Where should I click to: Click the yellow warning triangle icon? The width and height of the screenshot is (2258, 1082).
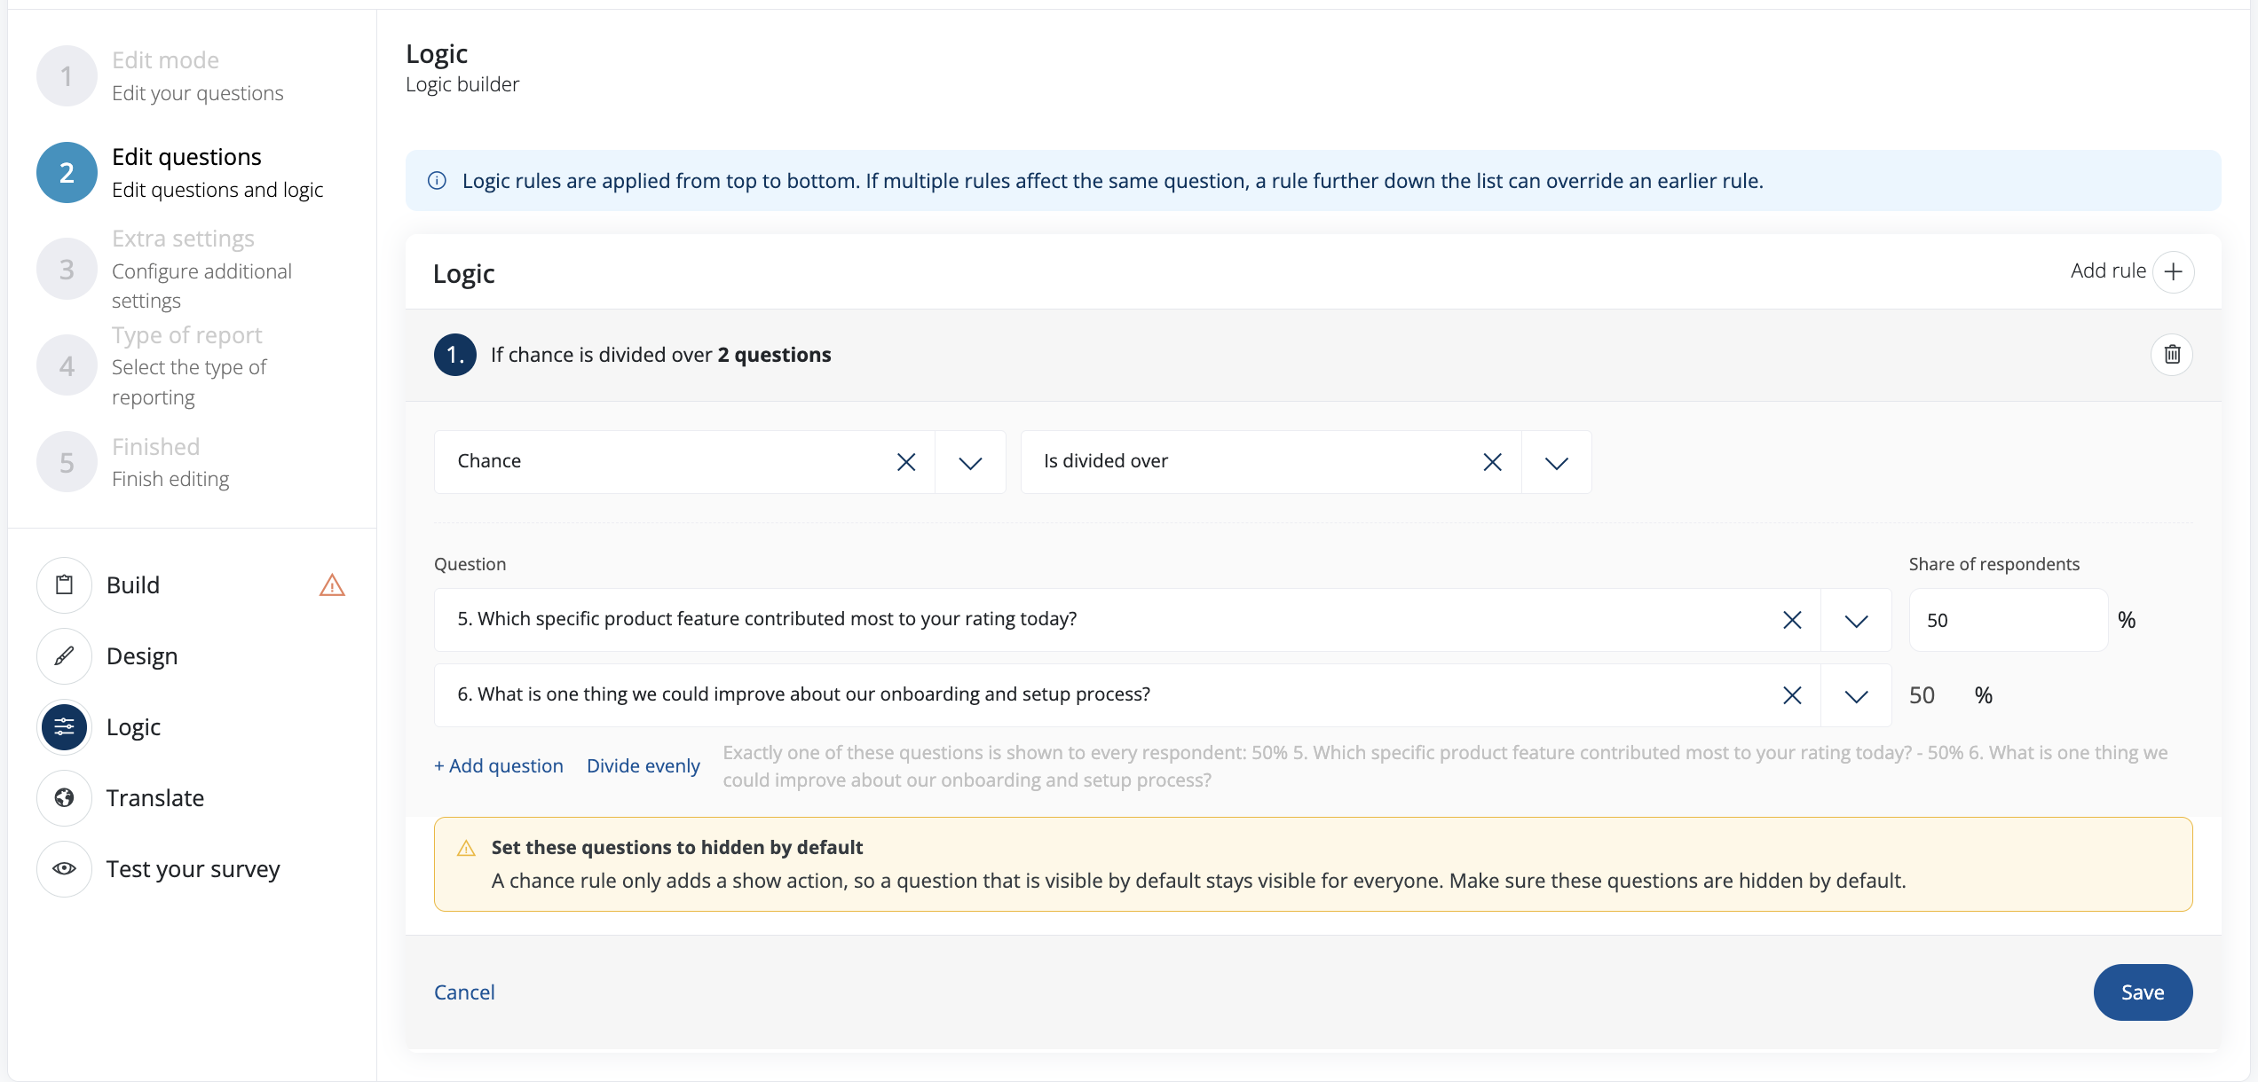[x=466, y=848]
